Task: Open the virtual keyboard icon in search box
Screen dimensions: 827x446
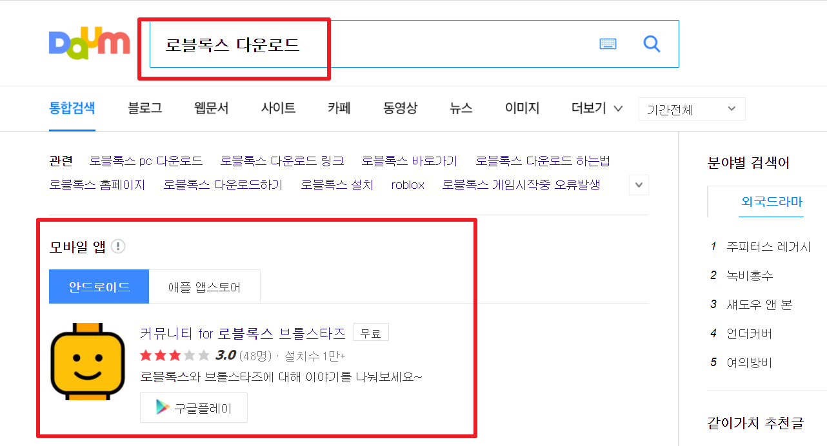Action: [608, 44]
